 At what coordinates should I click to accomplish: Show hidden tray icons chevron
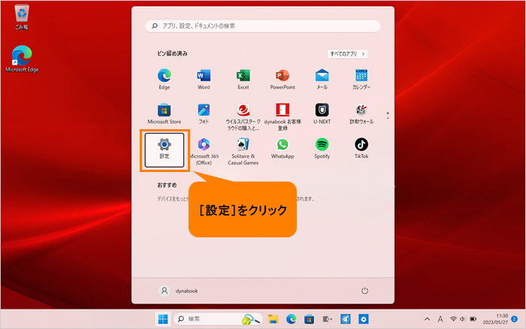point(427,319)
